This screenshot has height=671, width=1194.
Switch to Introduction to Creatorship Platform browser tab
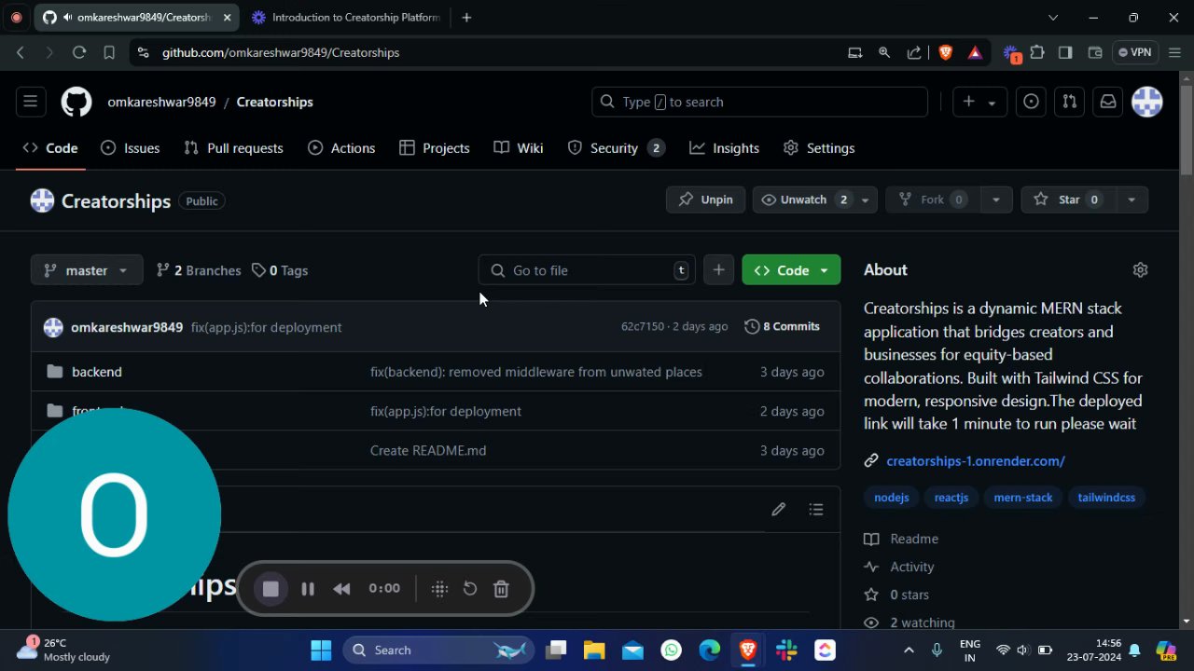345,18
